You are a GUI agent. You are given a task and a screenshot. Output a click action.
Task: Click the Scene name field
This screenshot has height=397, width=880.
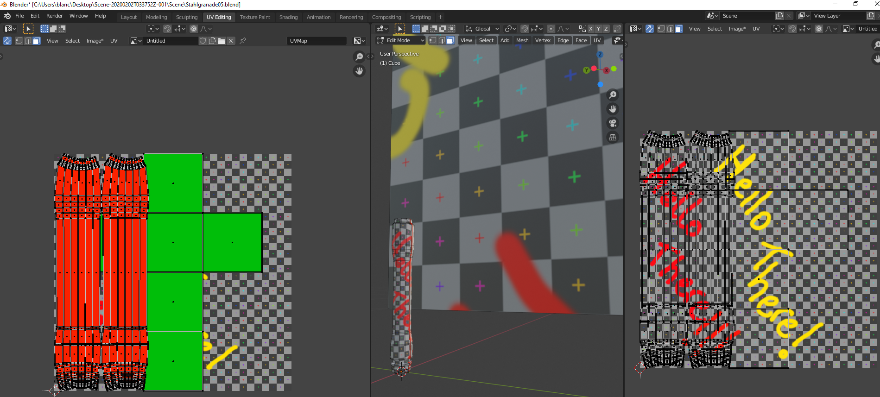[747, 16]
